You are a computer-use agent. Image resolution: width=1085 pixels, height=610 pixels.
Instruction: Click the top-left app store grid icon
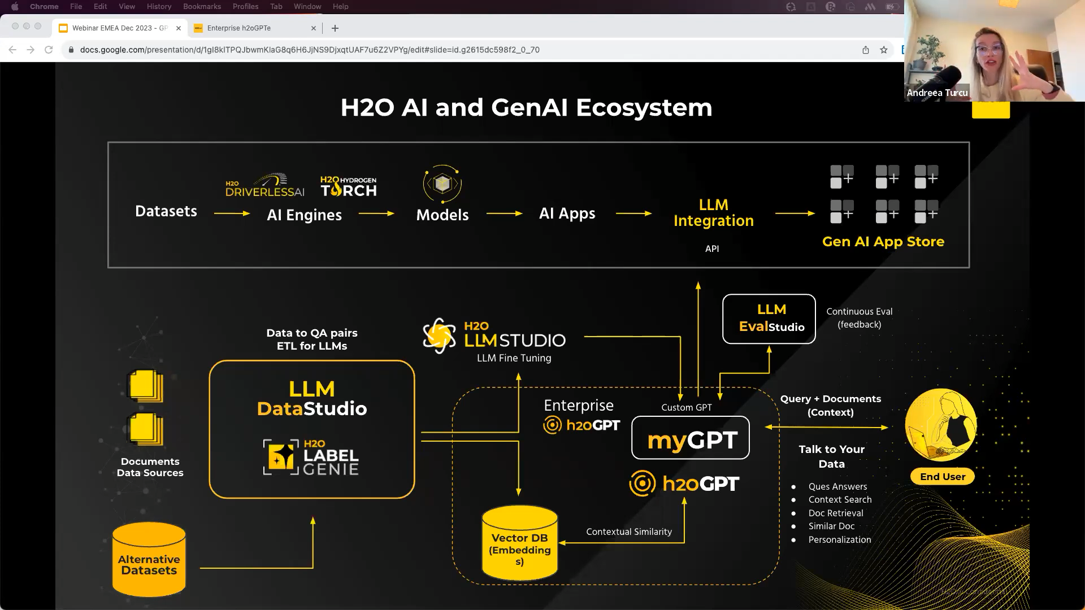pos(842,177)
